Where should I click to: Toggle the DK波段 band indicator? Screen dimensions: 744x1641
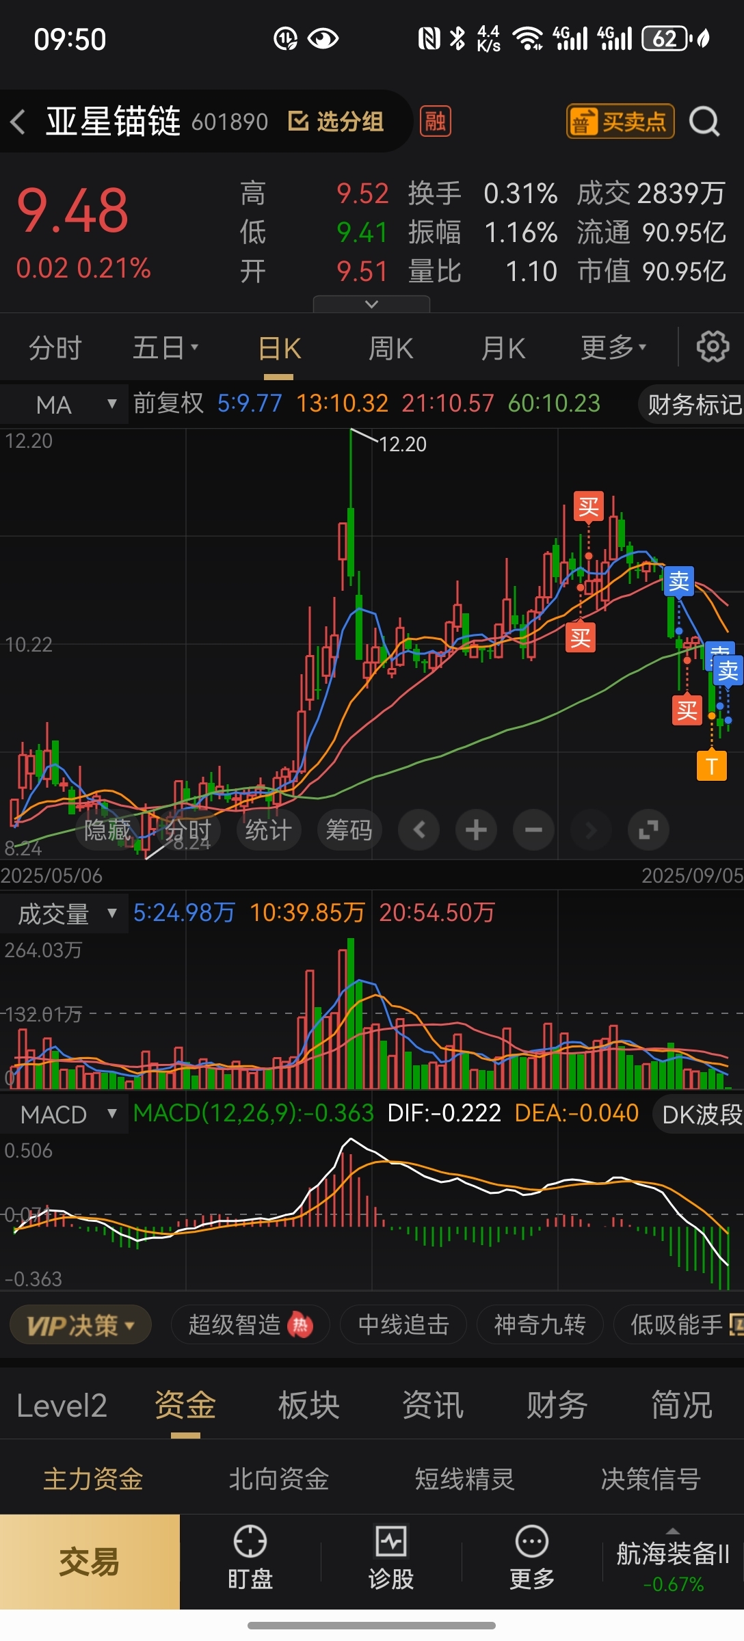tap(699, 1115)
